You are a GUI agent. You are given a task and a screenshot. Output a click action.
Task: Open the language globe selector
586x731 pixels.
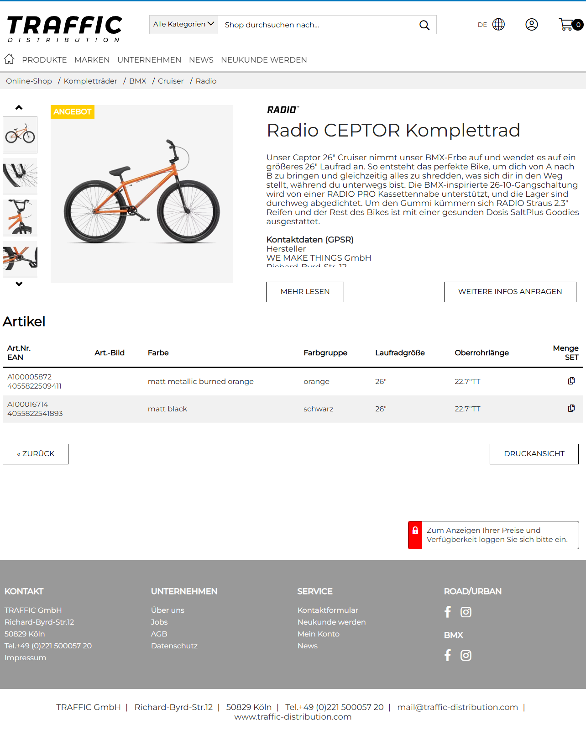pos(498,25)
